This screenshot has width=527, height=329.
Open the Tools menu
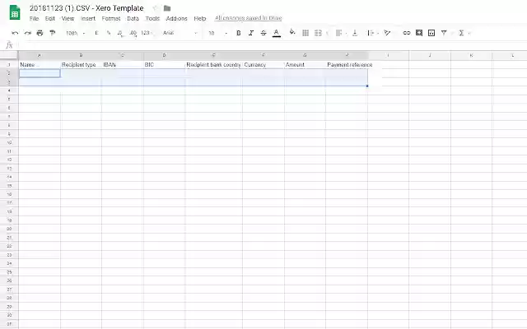[152, 18]
